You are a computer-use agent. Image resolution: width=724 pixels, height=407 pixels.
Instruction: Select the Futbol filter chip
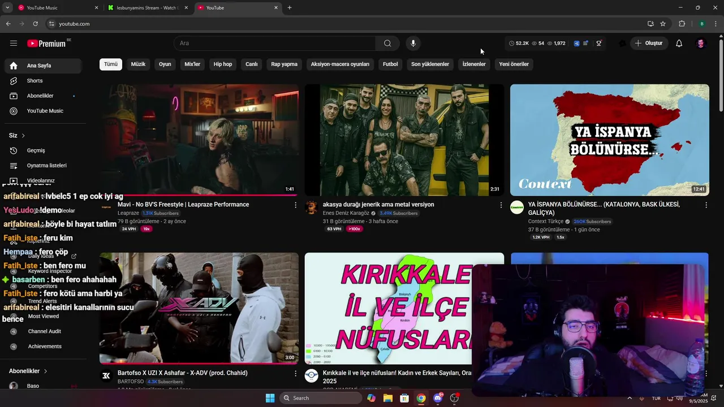pyautogui.click(x=390, y=64)
